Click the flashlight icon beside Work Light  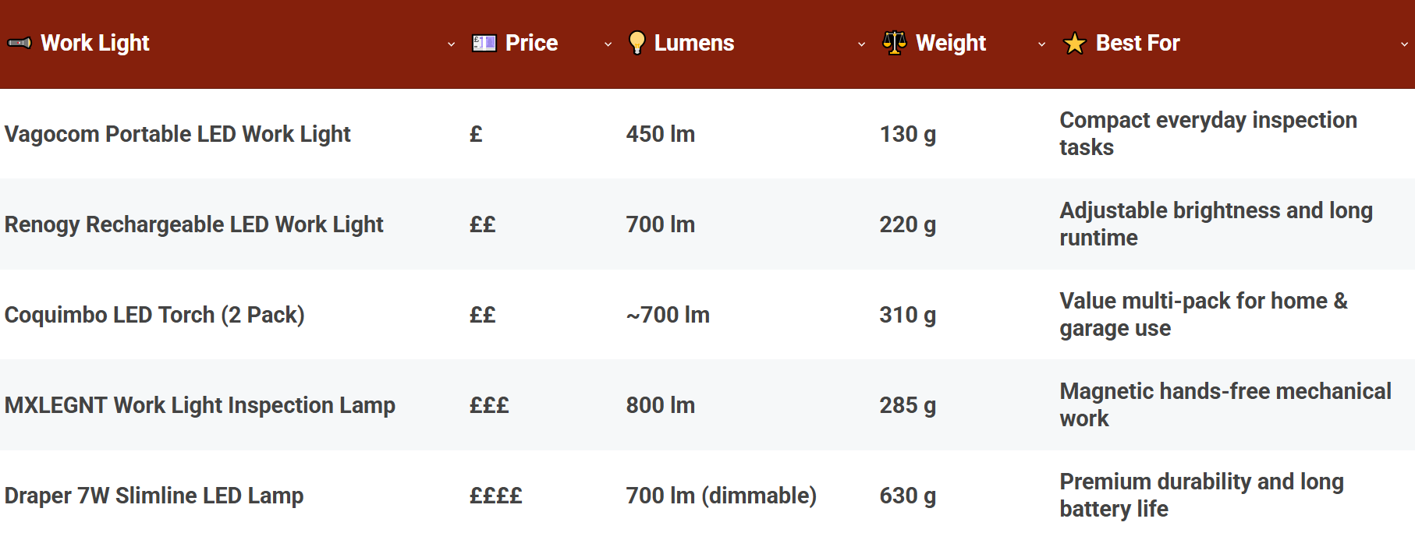[x=20, y=43]
